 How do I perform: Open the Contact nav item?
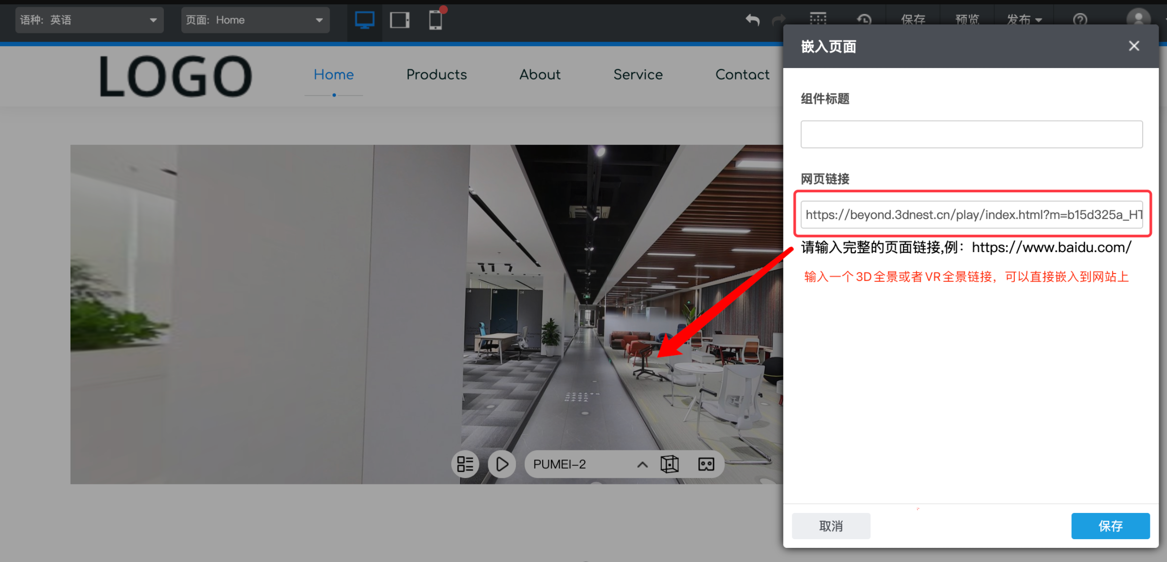[742, 75]
